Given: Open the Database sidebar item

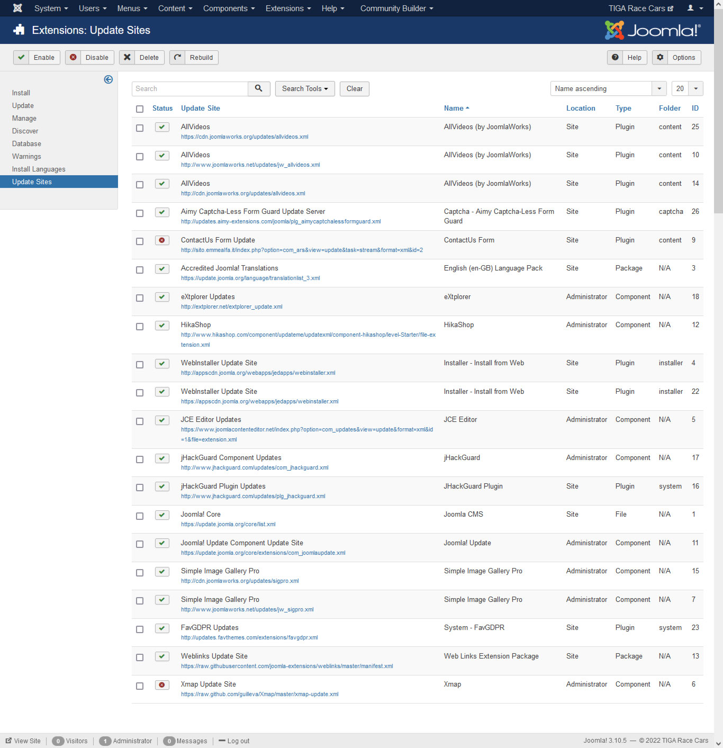Looking at the screenshot, I should (x=26, y=143).
